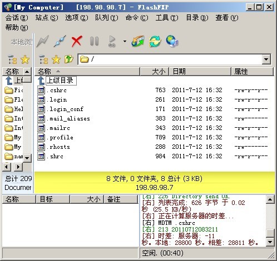Open the 队列(Y) menu

pos(107,18)
